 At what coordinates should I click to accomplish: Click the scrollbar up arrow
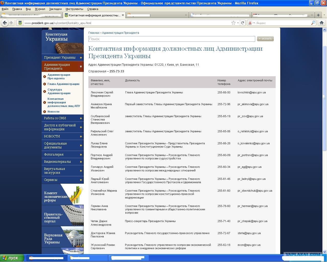[325, 30]
